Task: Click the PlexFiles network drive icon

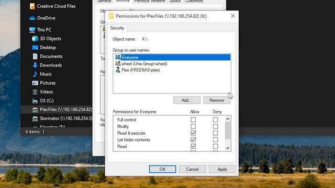Action: [35, 110]
